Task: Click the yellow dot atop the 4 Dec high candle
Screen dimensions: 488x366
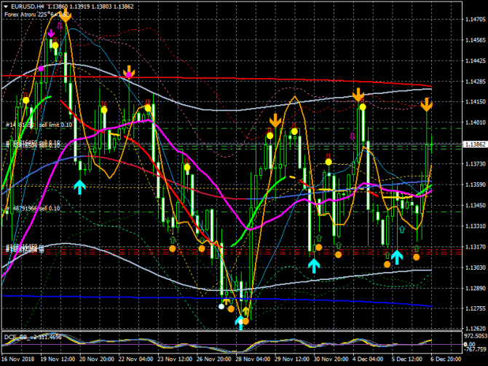Action: [x=363, y=107]
